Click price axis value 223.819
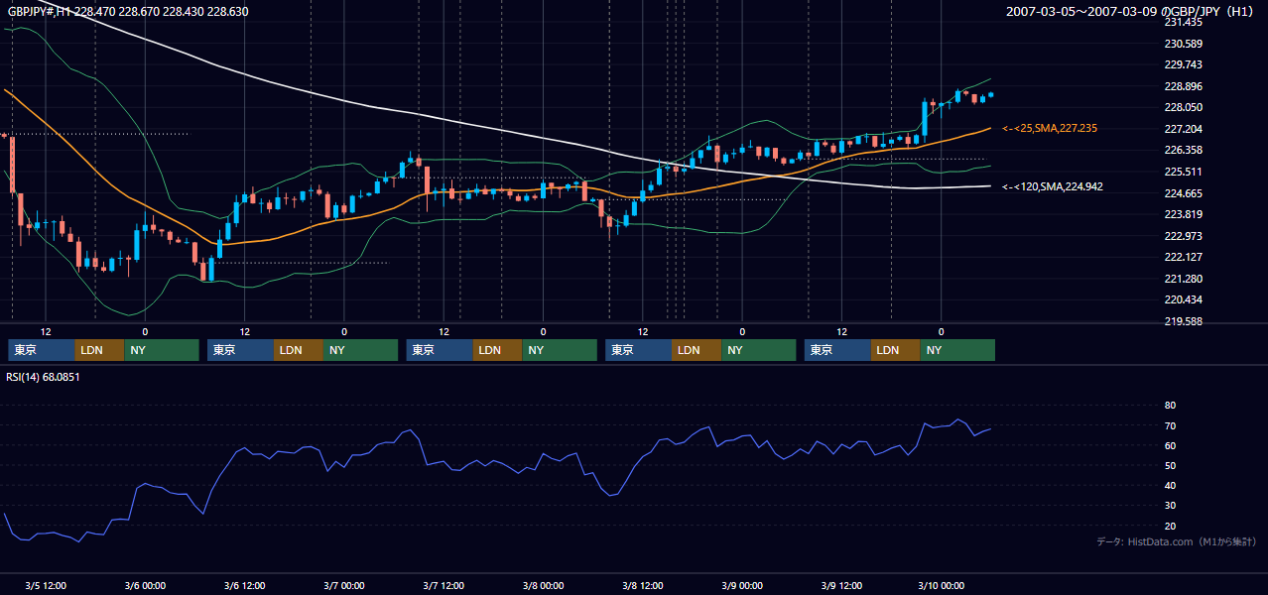1268x595 pixels. pos(1183,214)
